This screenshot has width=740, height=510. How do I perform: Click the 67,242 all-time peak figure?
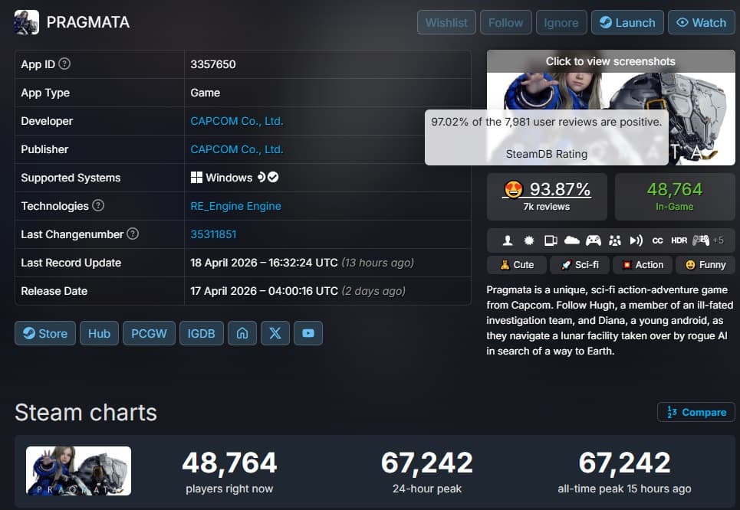click(624, 463)
